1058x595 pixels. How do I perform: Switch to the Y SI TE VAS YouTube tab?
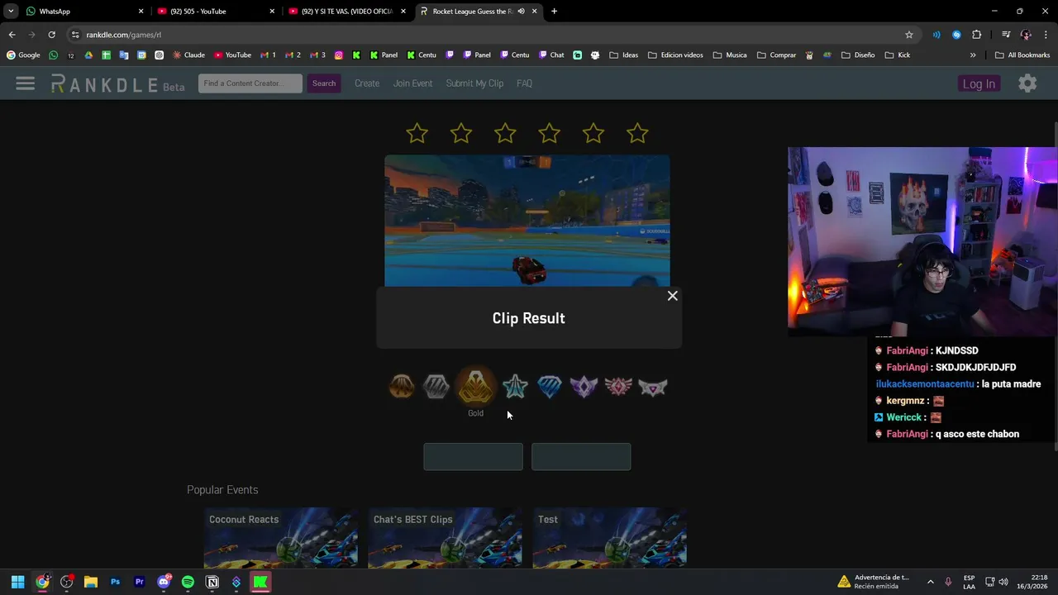point(347,12)
